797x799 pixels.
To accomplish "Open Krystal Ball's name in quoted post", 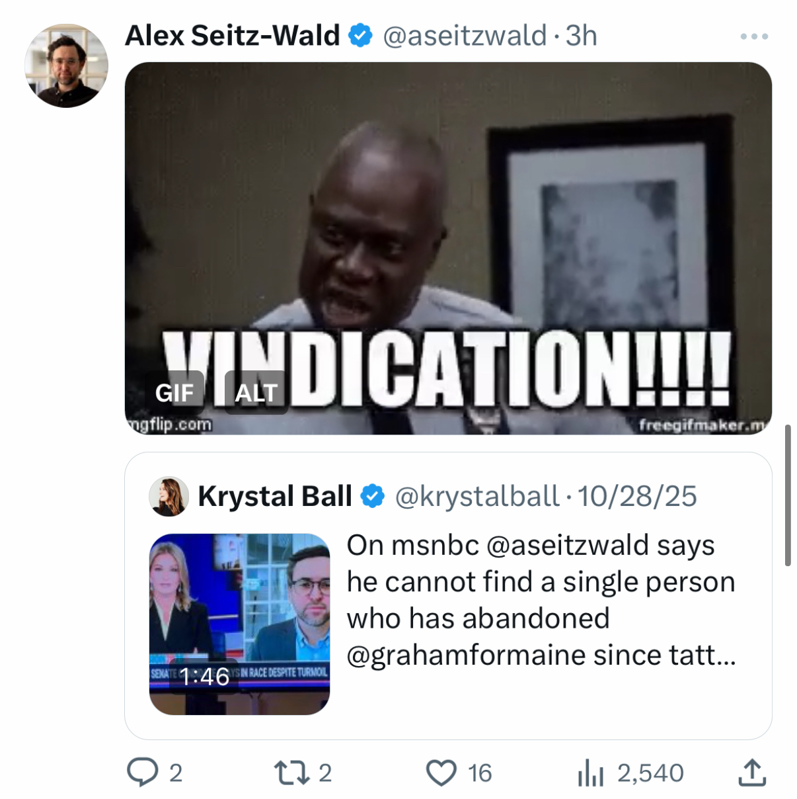I will (x=274, y=496).
